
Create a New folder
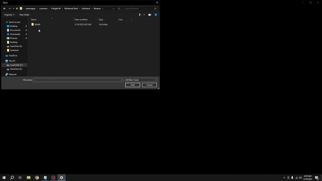(x=25, y=15)
